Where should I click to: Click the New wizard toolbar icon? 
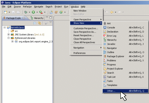click(6, 12)
